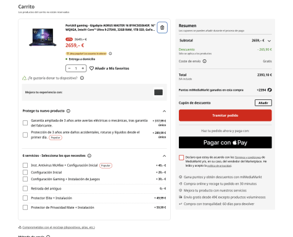Open the Términos y condiciones link
This screenshot has height=237, width=293.
click(x=248, y=157)
